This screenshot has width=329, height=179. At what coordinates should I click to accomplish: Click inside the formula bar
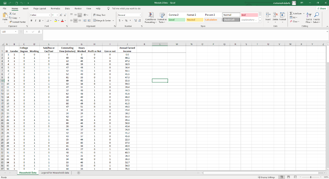pos(185,35)
